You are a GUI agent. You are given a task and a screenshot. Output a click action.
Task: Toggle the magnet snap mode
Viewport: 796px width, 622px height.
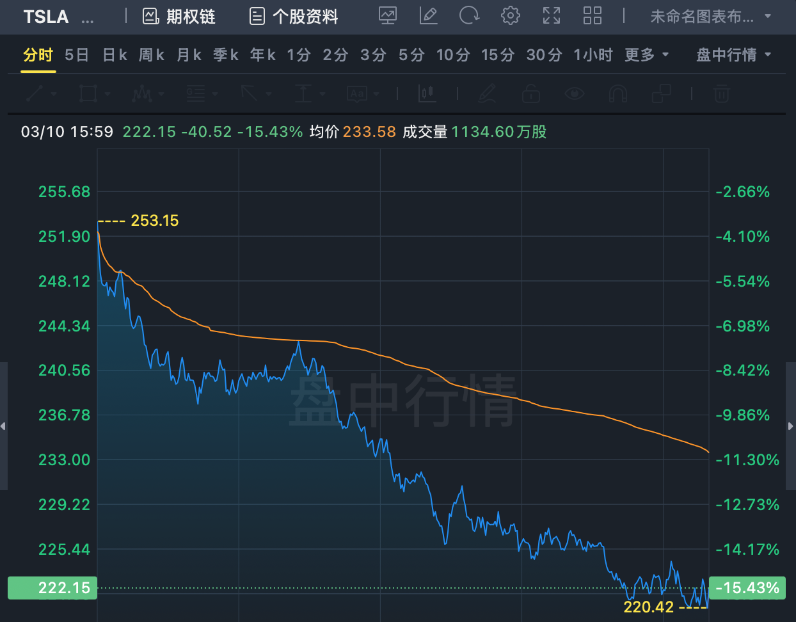pos(617,94)
